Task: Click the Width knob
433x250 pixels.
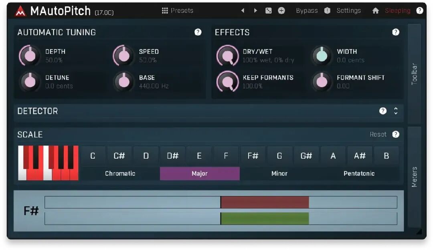Action: pos(322,56)
